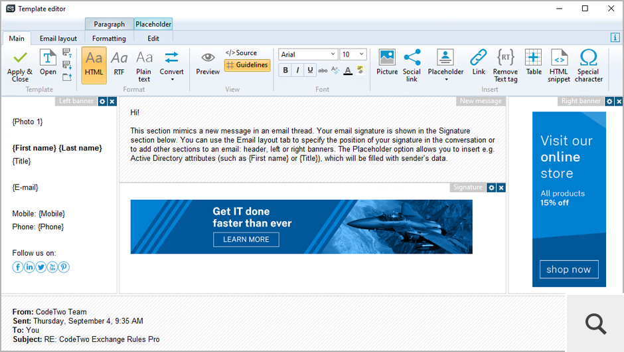Switch to the Formatting tab
The width and height of the screenshot is (624, 352).
point(109,39)
